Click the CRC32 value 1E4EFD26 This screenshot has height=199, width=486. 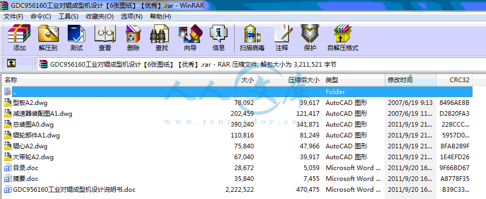(454, 157)
